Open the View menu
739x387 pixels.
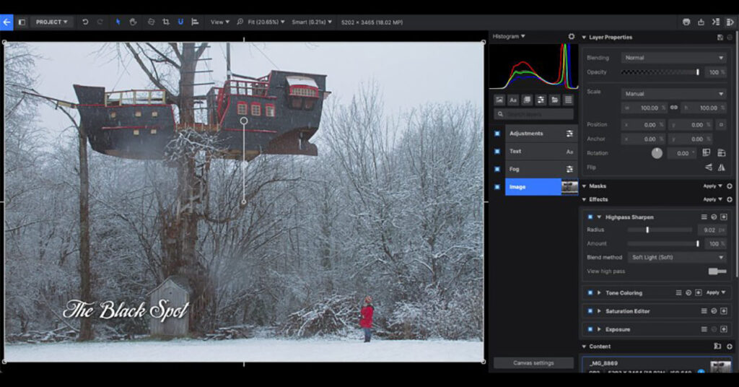click(219, 22)
